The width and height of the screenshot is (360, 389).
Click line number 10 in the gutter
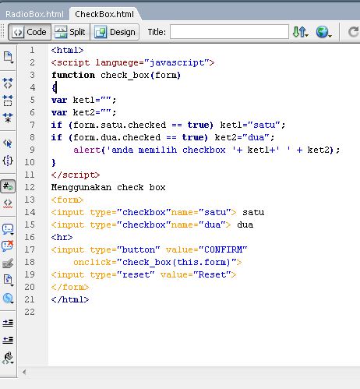pos(30,162)
